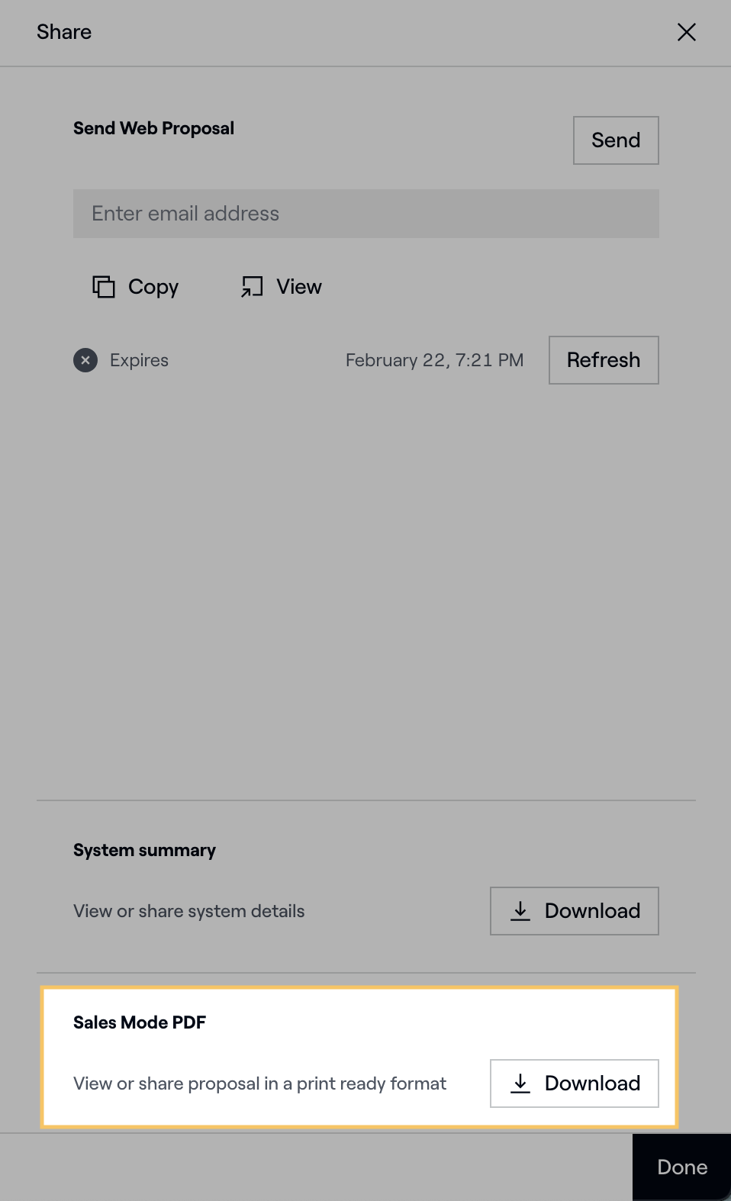The width and height of the screenshot is (731, 1201).
Task: Click the View proposal open icon
Action: coord(252,287)
